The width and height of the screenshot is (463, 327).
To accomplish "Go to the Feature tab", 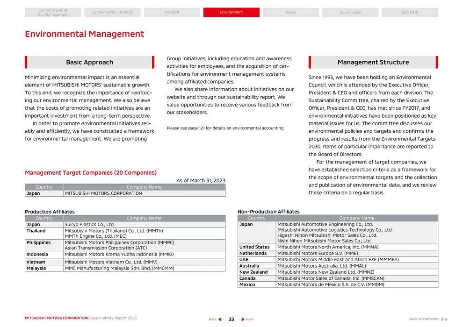I will [x=172, y=13].
